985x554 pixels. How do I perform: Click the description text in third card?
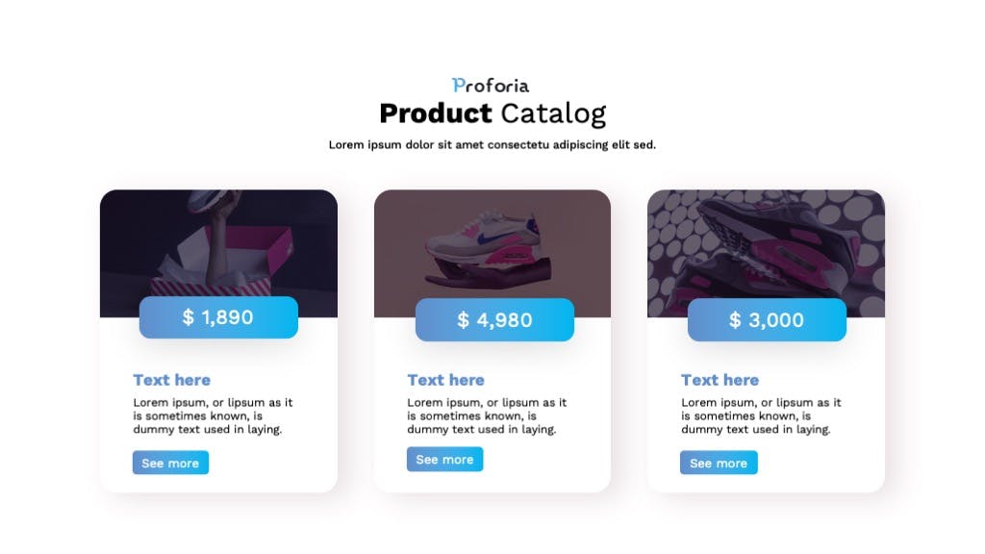point(761,415)
